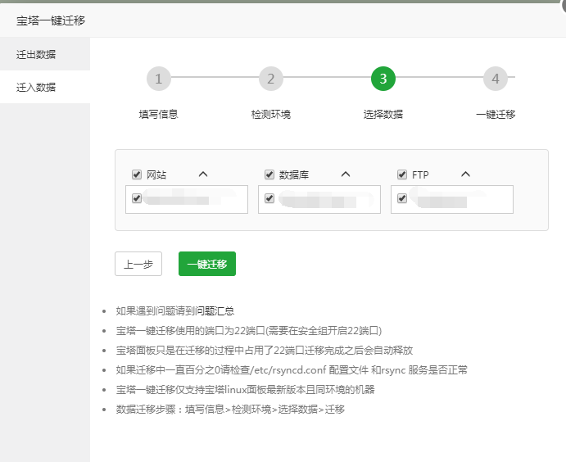This screenshot has height=462, width=566.
Task: Open the 问题汇总 link
Action: [215, 310]
